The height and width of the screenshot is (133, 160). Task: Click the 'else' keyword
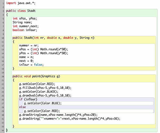[22, 107]
